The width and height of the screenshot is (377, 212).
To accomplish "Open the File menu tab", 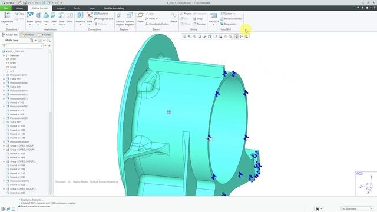I will pyautogui.click(x=5, y=8).
